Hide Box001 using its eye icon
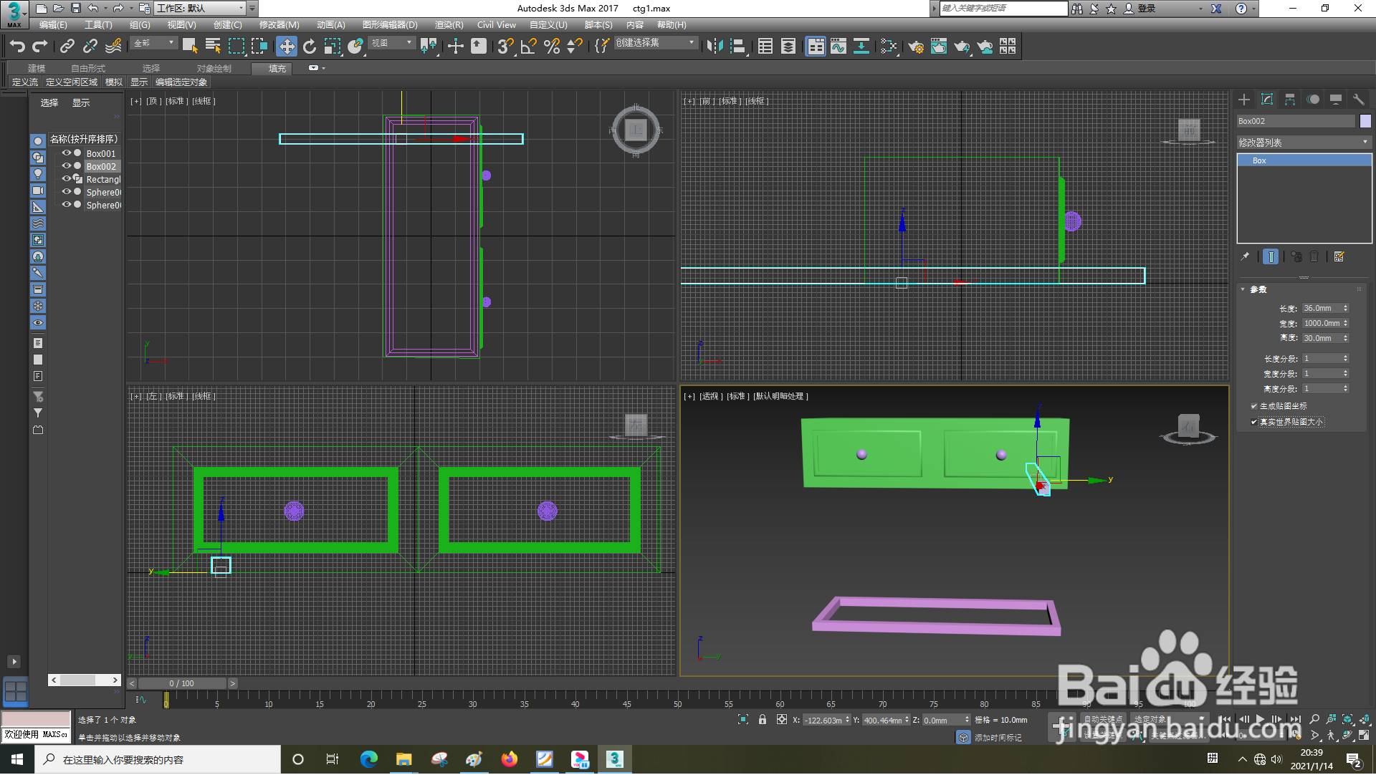This screenshot has width=1376, height=775. pyautogui.click(x=66, y=153)
